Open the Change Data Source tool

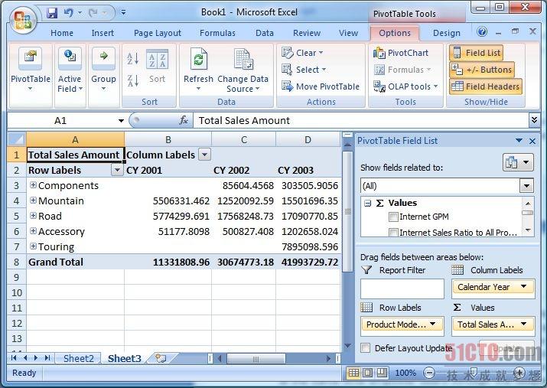click(x=243, y=70)
